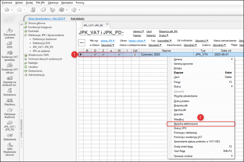Open the KPiR module icon
Viewport: 244px width, 162px height.
click(x=9, y=43)
